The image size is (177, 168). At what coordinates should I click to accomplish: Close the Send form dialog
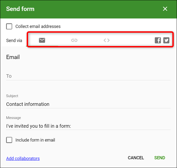pyautogui.click(x=165, y=9)
